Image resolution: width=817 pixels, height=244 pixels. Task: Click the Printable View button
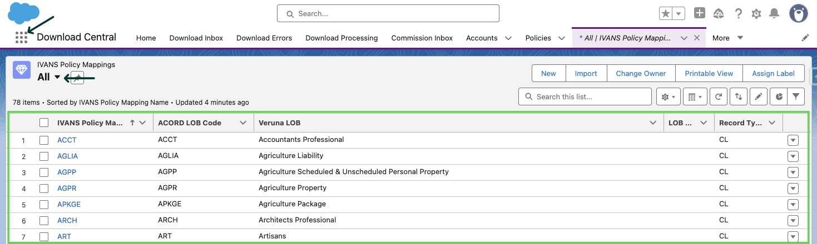click(709, 73)
